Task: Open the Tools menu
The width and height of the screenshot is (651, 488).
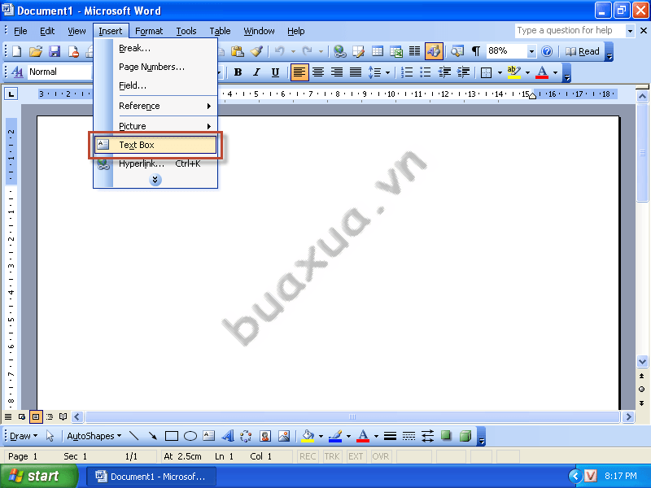Action: tap(186, 31)
